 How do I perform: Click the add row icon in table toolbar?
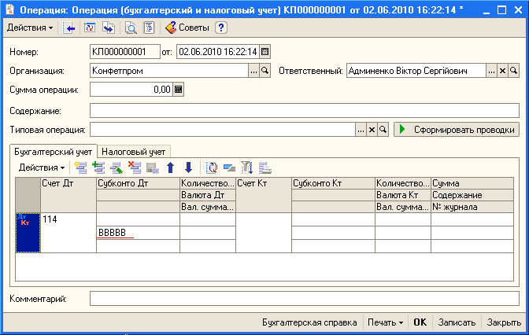pyautogui.click(x=80, y=167)
